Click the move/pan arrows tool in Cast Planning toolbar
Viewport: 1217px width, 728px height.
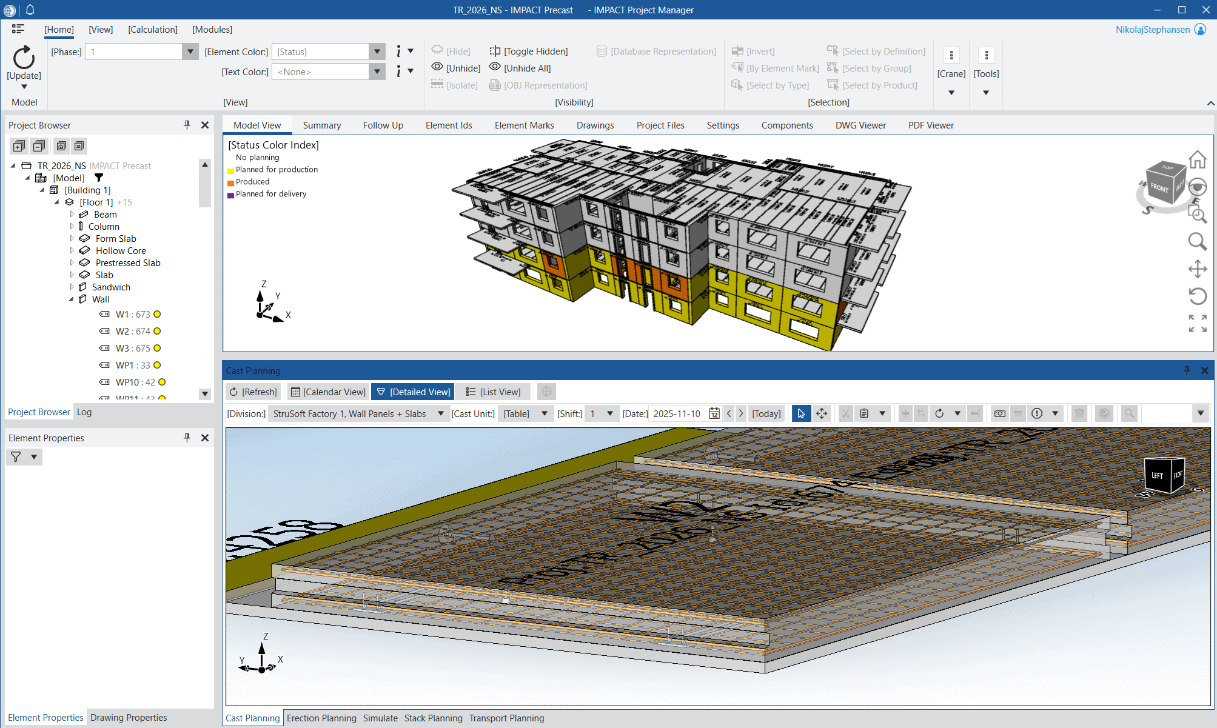click(x=822, y=413)
